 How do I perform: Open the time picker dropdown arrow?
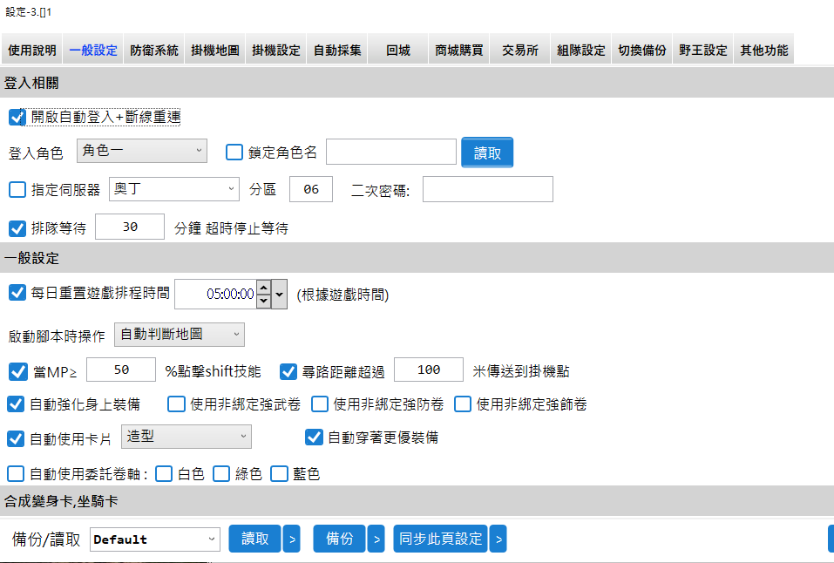(x=280, y=295)
